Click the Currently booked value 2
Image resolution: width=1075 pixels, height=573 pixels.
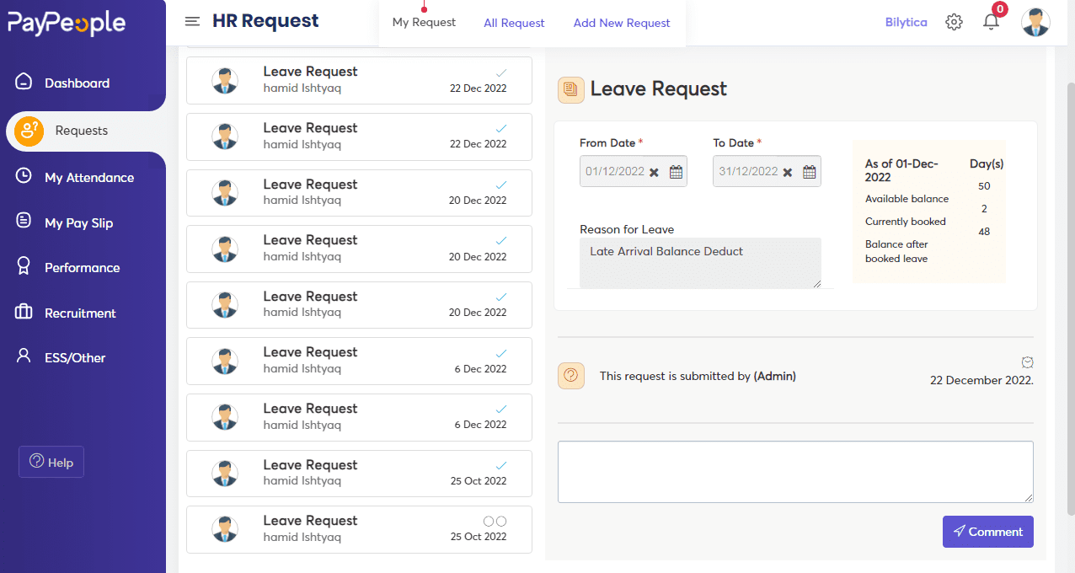(x=984, y=209)
